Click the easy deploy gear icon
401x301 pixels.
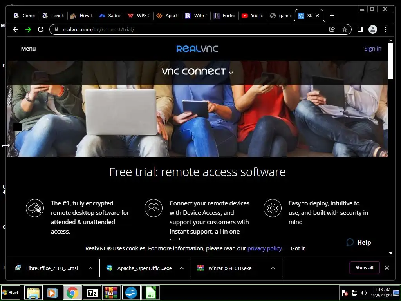[273, 208]
